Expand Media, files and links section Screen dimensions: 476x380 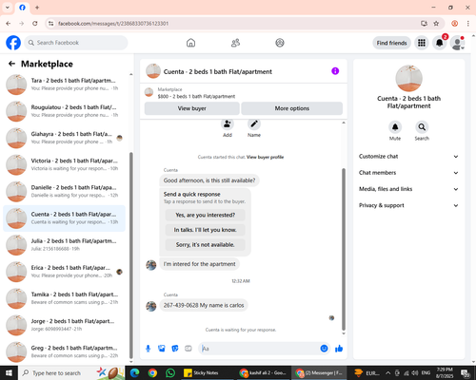[408, 189]
